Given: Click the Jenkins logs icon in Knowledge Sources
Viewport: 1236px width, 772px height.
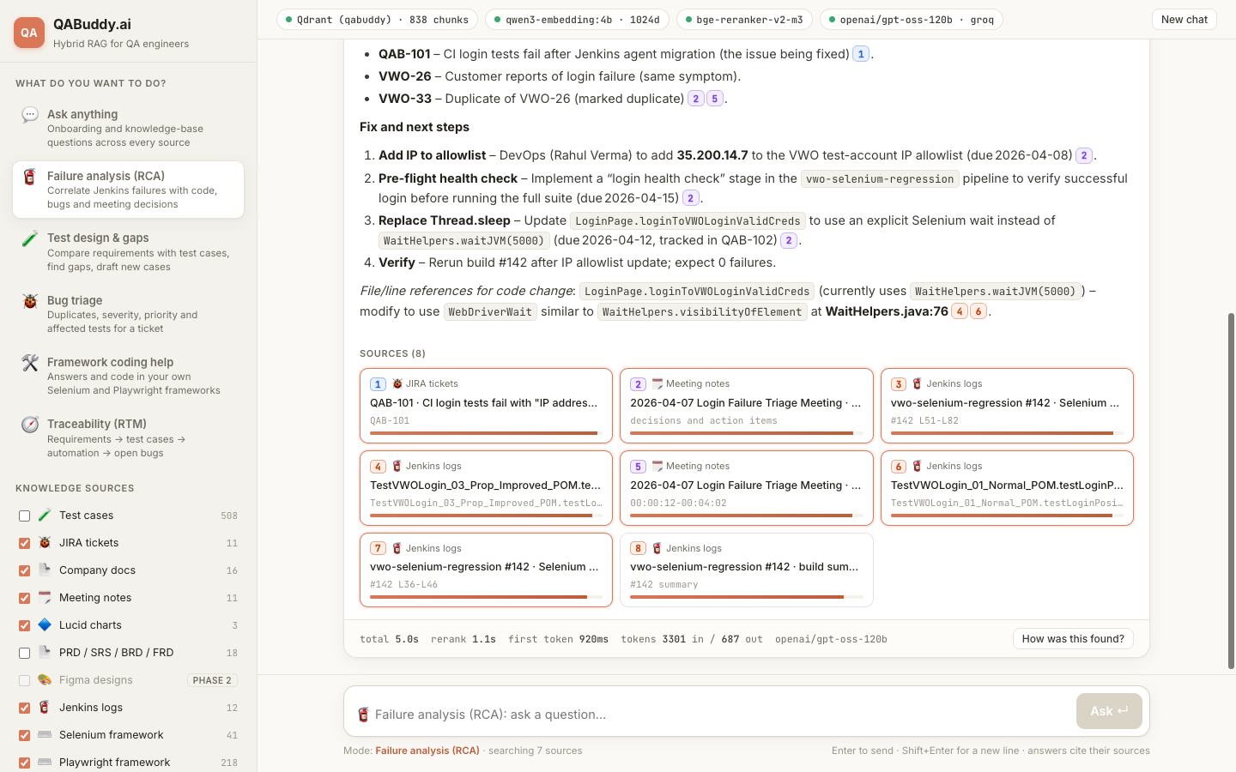Looking at the screenshot, I should [45, 708].
